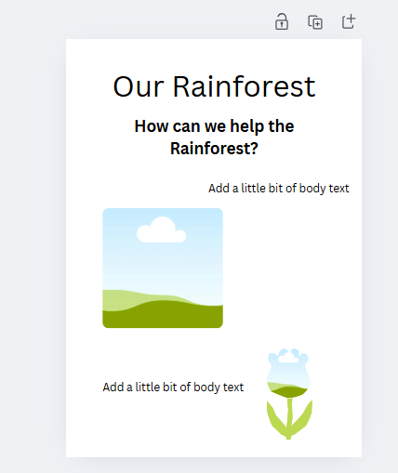This screenshot has height=473, width=398.
Task: Duplicate the page with the copy icon
Action: pyautogui.click(x=315, y=22)
